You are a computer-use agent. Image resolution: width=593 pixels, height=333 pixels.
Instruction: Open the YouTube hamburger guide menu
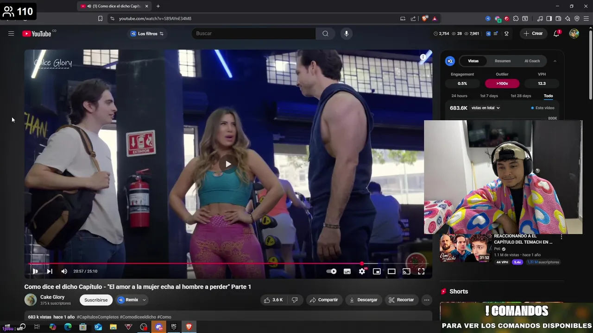pos(11,33)
